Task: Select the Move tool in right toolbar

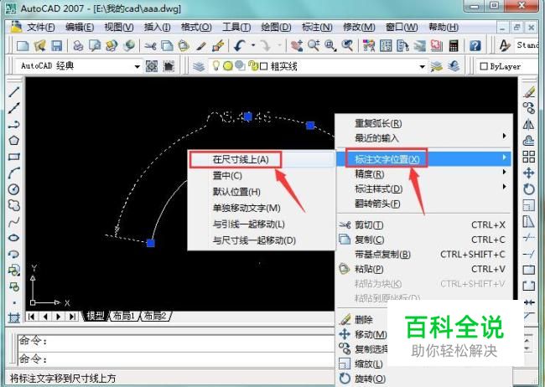Action: tap(529, 173)
